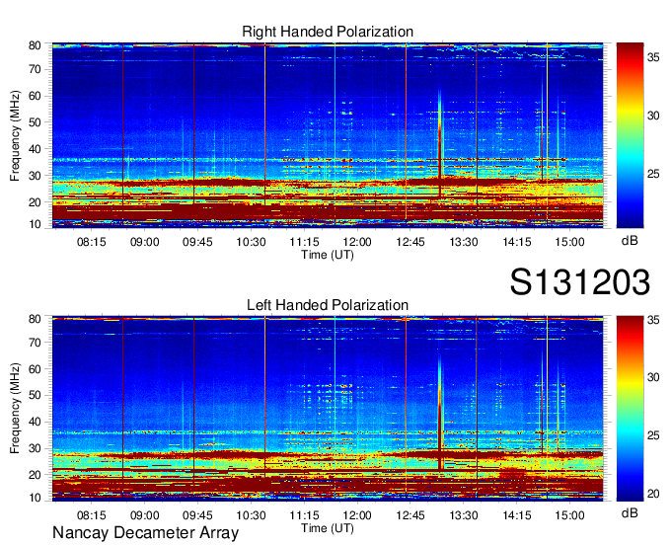
Task: Click "Time (UT)" label under Right Handed plot
Action: click(x=328, y=255)
